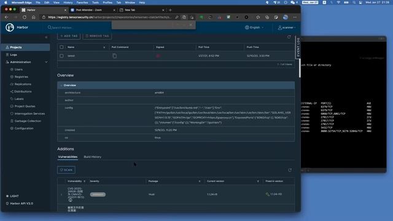
Task: Click the Distributions share icon
Action: (12, 91)
